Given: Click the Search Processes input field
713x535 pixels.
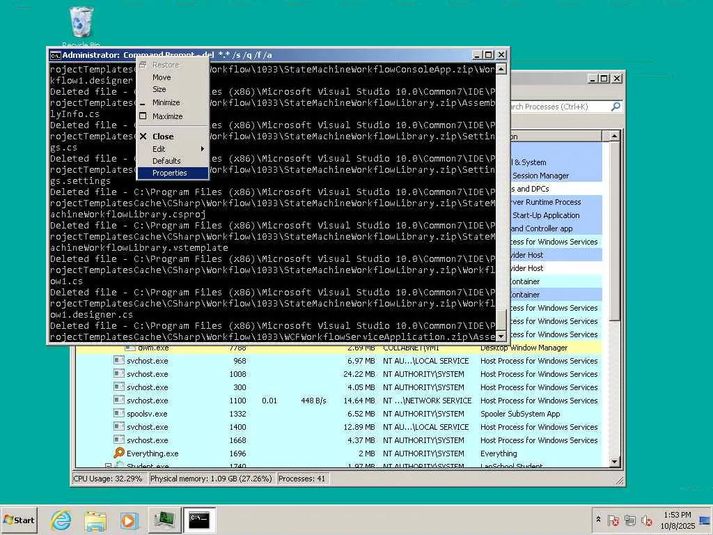Looking at the screenshot, I should [x=558, y=107].
